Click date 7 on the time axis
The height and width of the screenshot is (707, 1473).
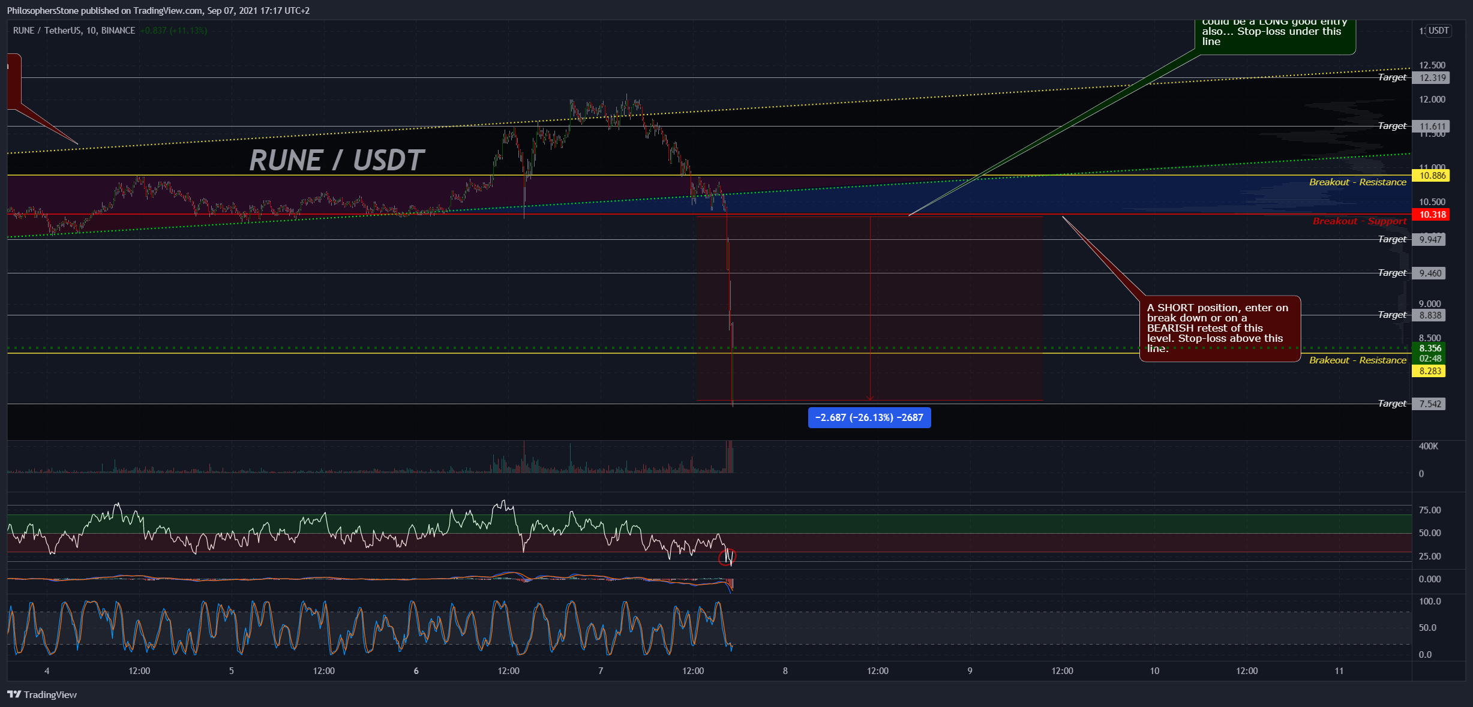pyautogui.click(x=601, y=671)
